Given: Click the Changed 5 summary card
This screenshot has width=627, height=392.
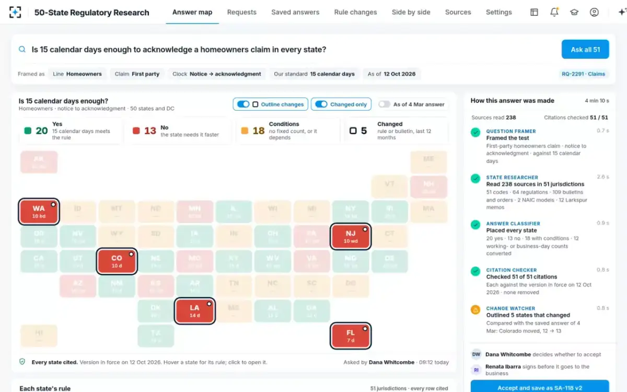Looking at the screenshot, I should tap(396, 131).
